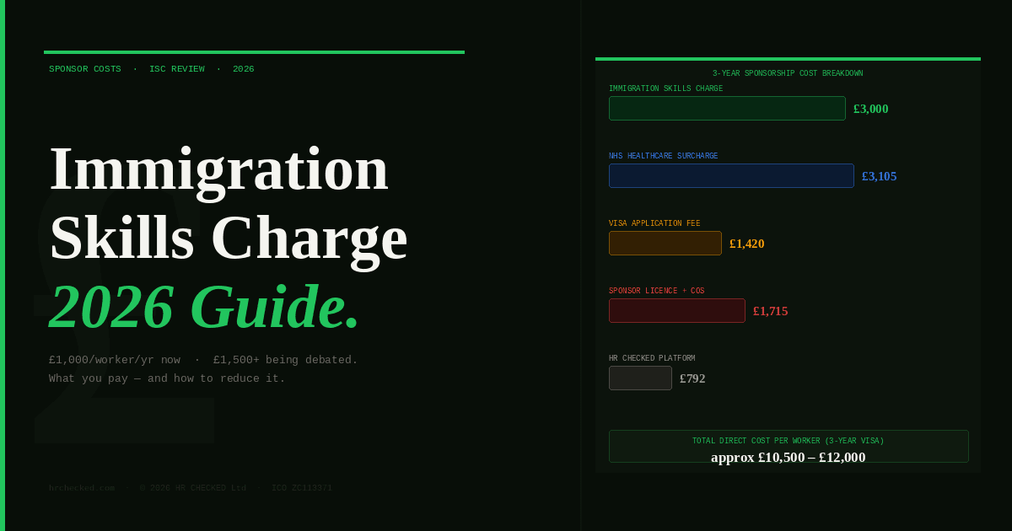Screen dimensions: 1012x531
Task: Click the Immigration Skills Charge headline
Action: pos(228,202)
